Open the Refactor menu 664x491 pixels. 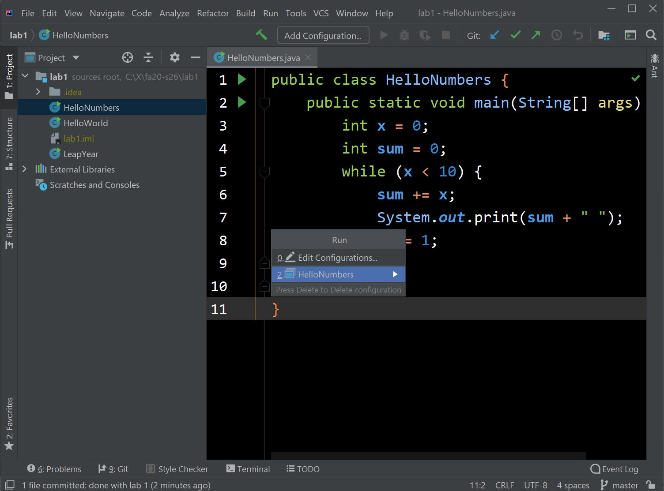[213, 13]
